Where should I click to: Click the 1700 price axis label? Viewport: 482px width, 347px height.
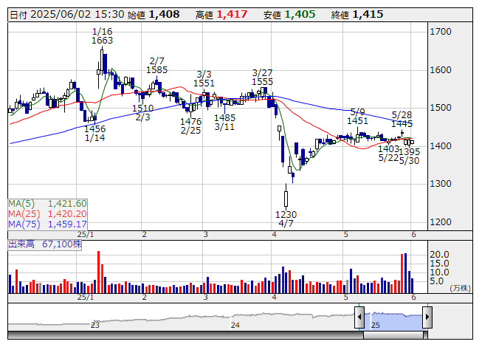[441, 32]
